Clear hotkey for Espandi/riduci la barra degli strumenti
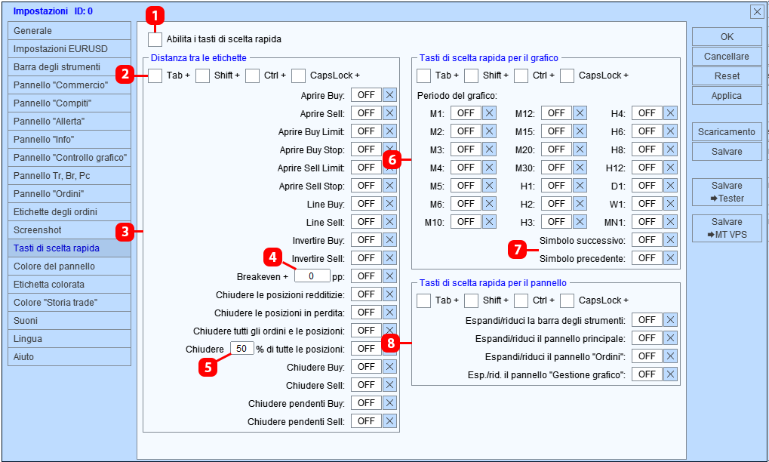 670,320
